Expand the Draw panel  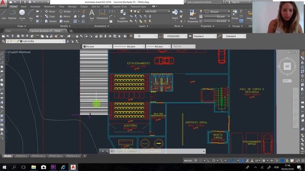[21, 26]
